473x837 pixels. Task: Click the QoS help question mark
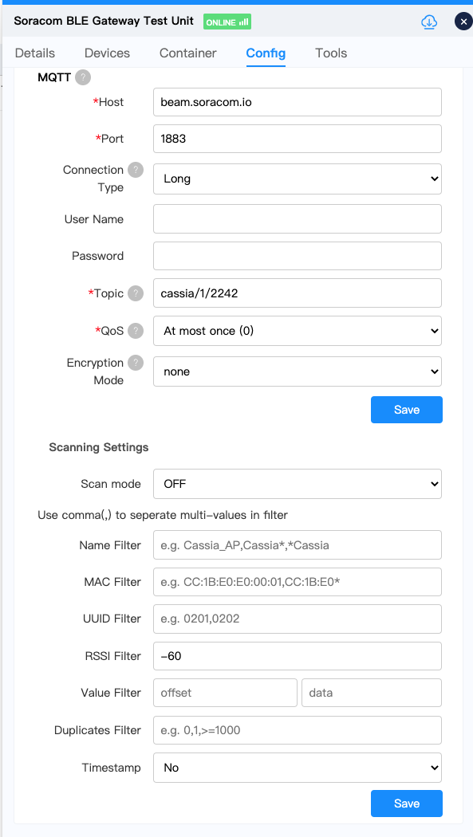(135, 330)
